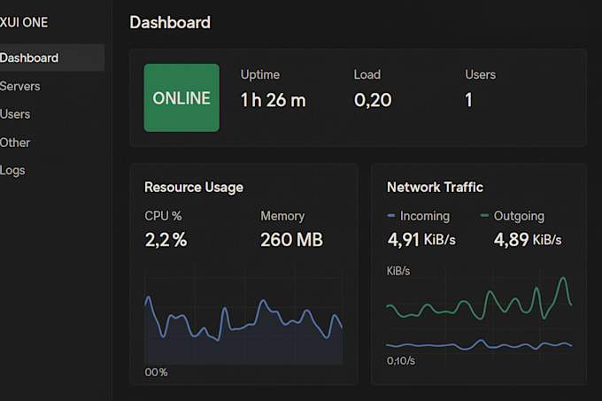The image size is (602, 401).
Task: Select the CPU percentage value 2,2 %
Action: pyautogui.click(x=166, y=240)
